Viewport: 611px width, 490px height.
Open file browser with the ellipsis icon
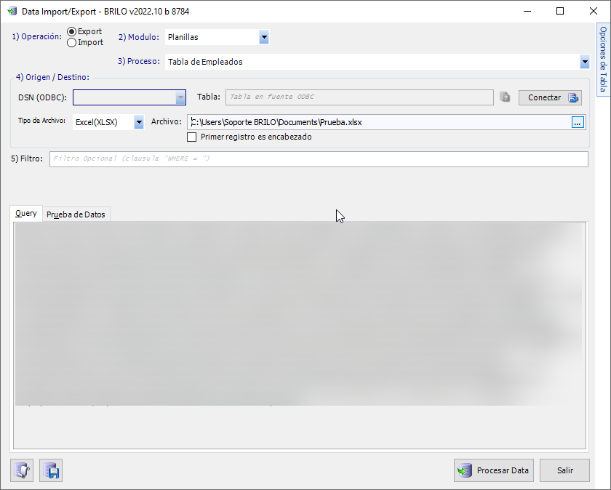[x=578, y=123]
